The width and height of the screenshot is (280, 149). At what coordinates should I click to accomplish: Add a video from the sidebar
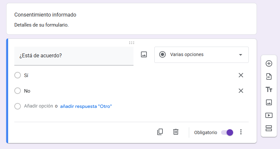269,115
